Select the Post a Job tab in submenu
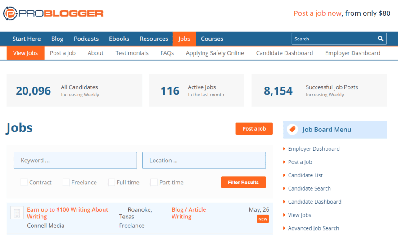 (63, 53)
